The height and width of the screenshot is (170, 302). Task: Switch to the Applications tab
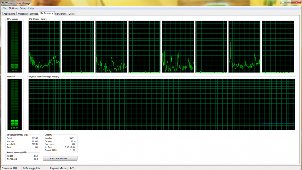click(x=9, y=14)
